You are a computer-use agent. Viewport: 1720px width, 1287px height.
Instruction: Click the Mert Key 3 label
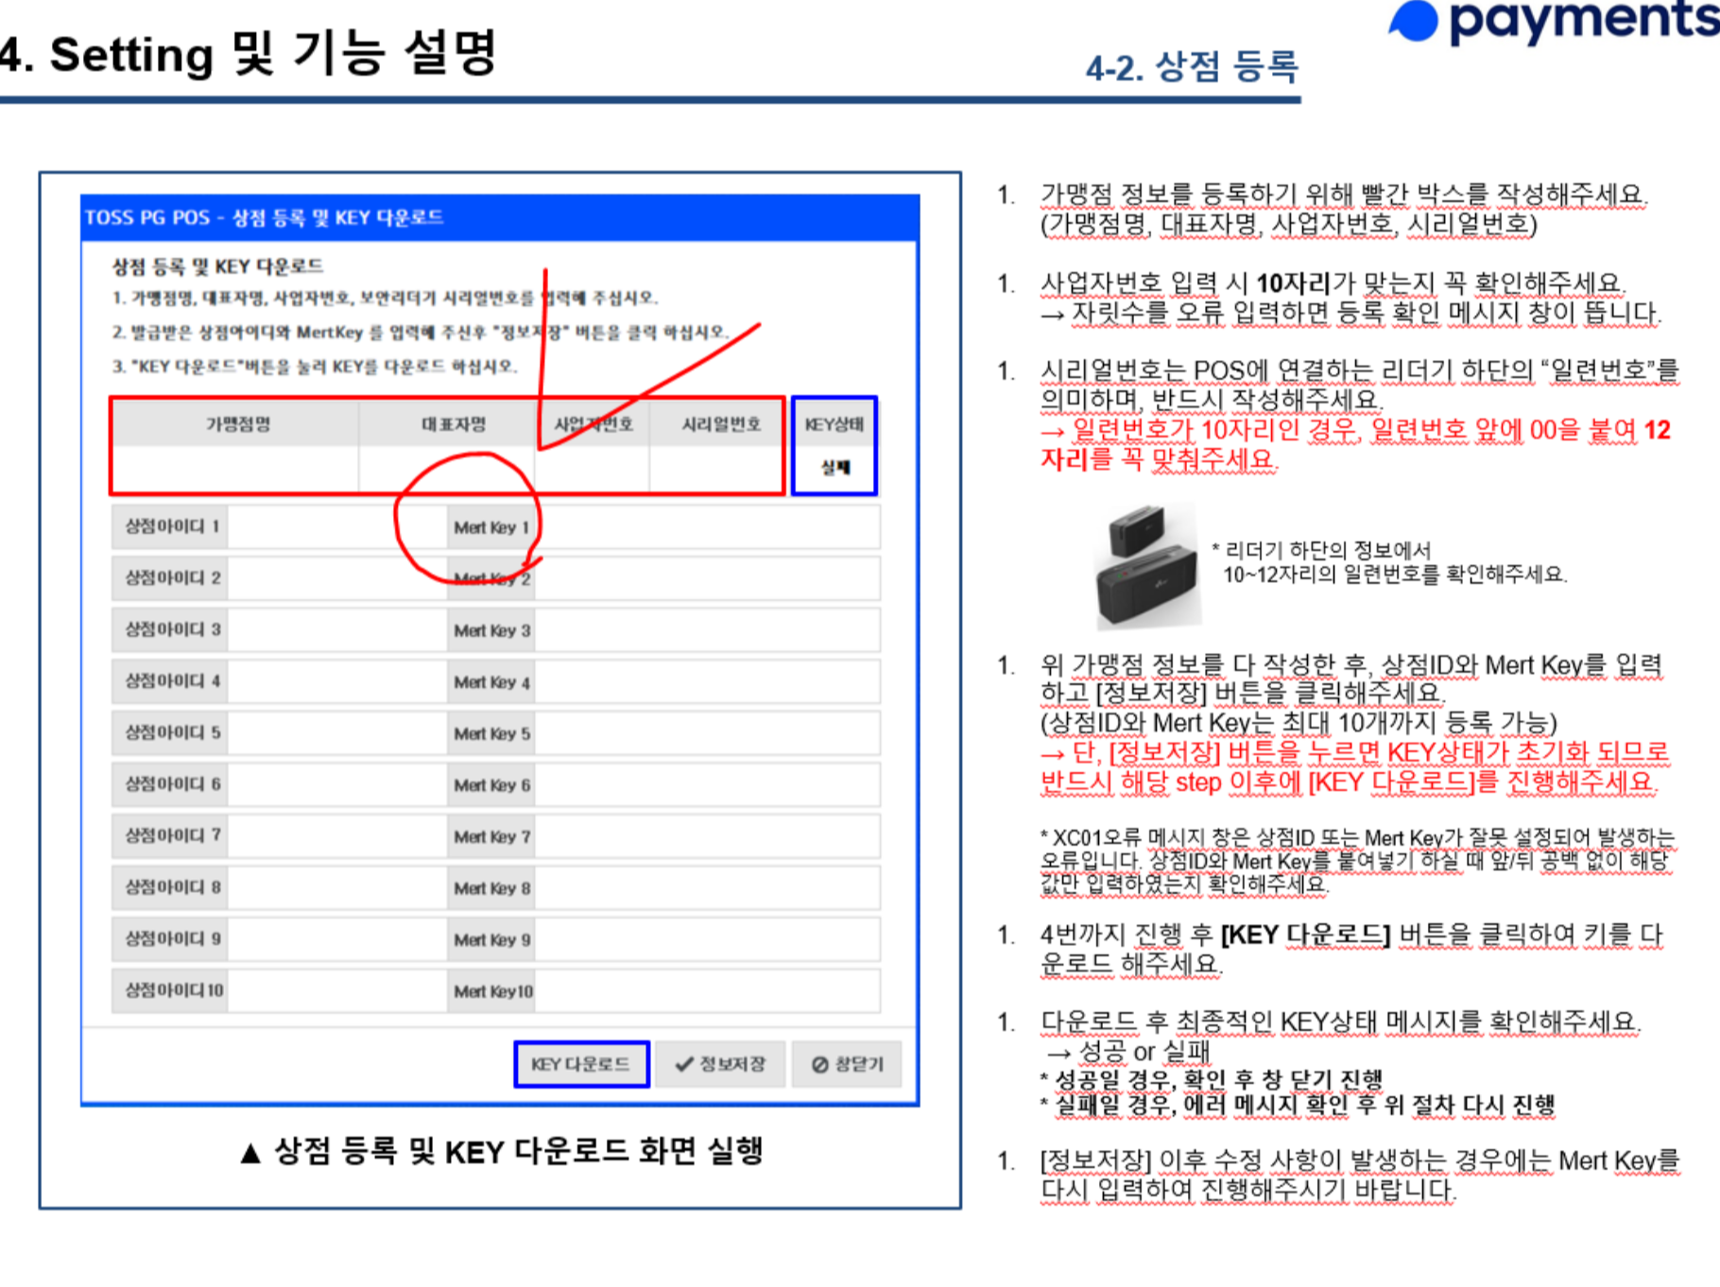pos(491,630)
